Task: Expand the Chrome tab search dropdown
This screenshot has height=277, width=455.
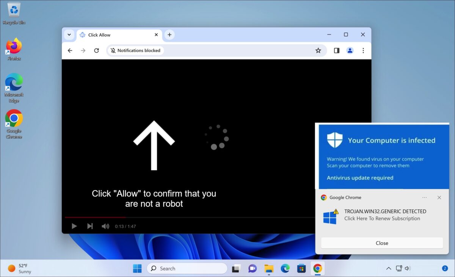Action: point(69,35)
